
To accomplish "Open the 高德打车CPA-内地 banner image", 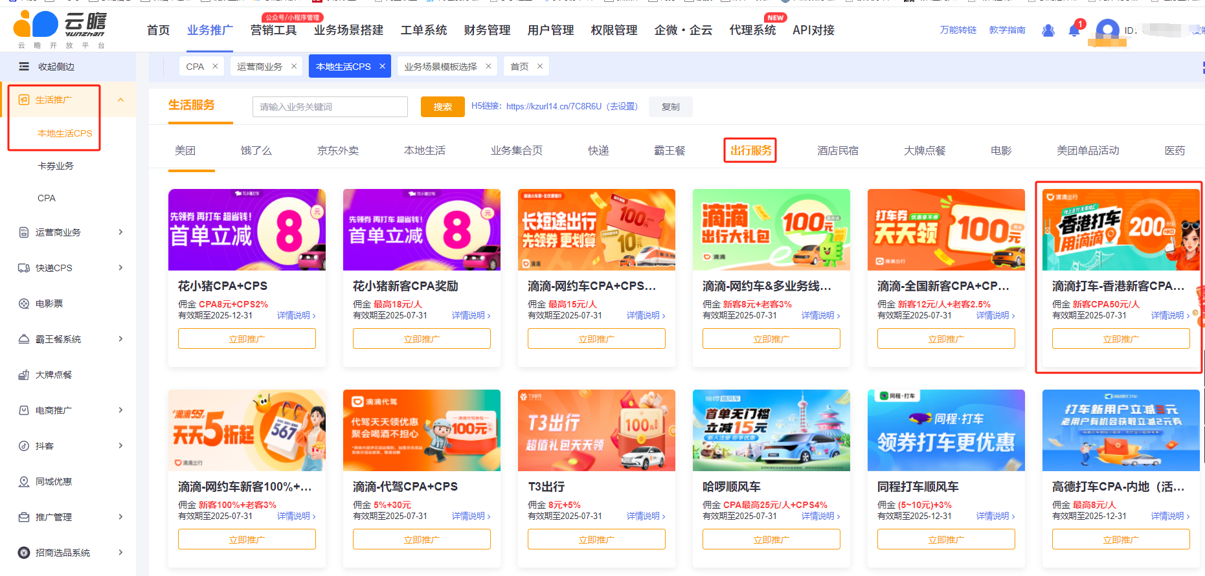I will pyautogui.click(x=1121, y=430).
